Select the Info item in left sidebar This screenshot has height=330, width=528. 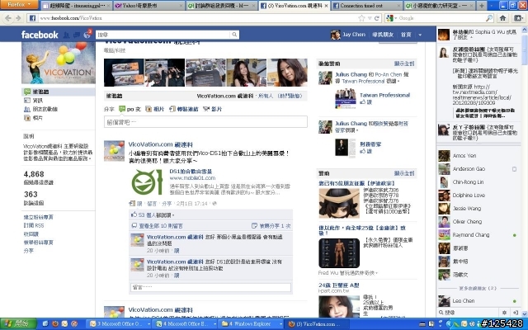point(38,101)
